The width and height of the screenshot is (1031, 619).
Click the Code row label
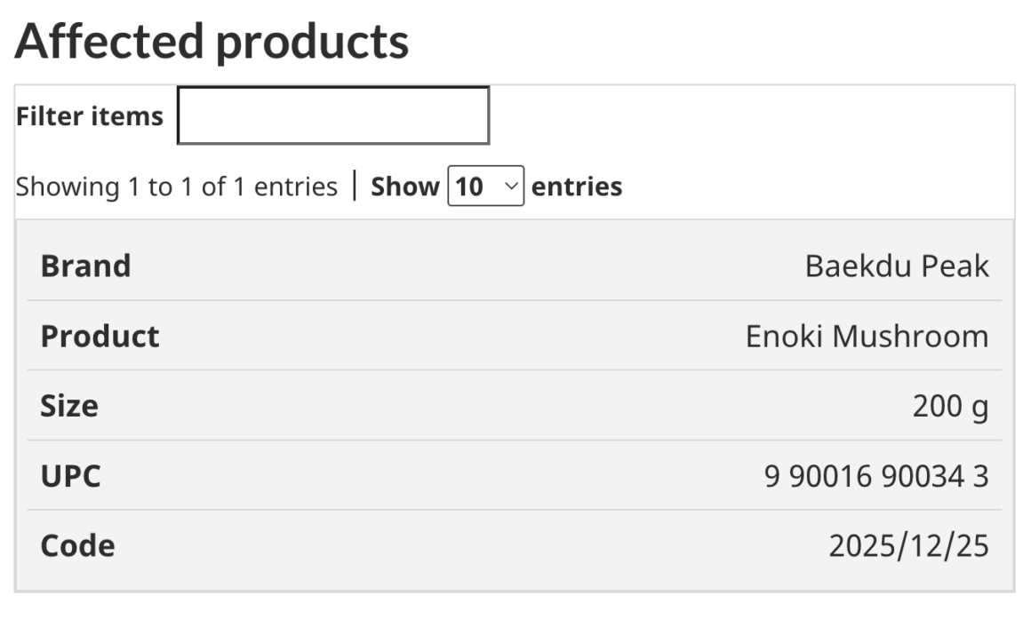(77, 545)
